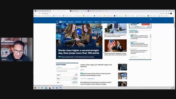Open Latest News 'Food at your favorite ballpark' item
The height and width of the screenshot is (99, 176).
pyautogui.click(x=139, y=52)
